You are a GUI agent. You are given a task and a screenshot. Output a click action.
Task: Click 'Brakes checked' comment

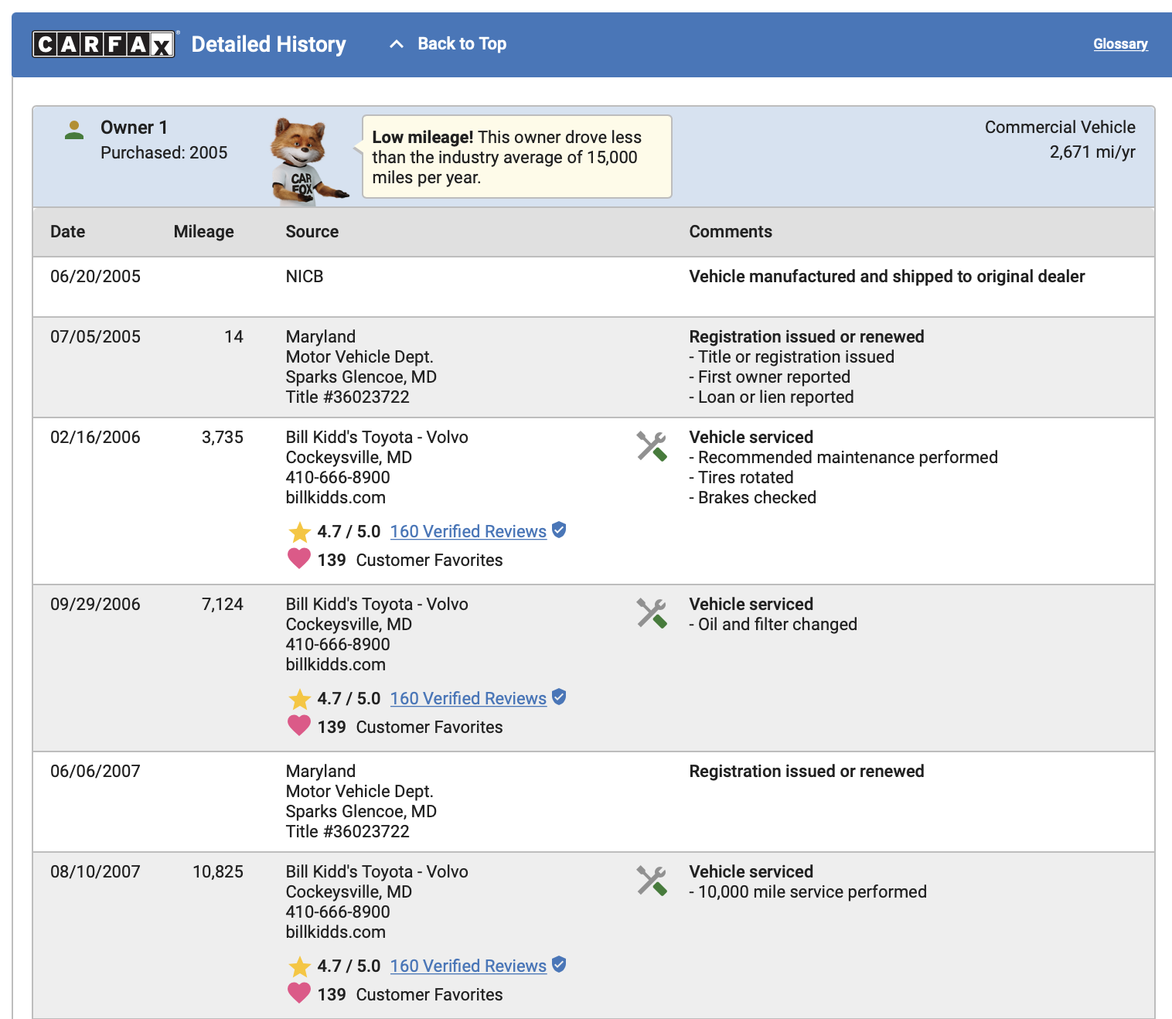pos(753,498)
